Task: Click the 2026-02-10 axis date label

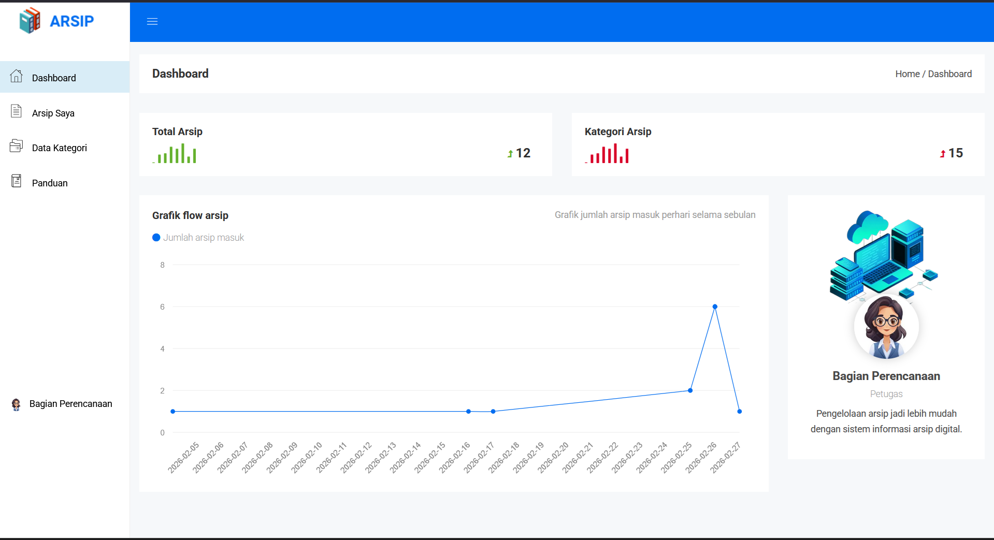Action: [x=307, y=458]
